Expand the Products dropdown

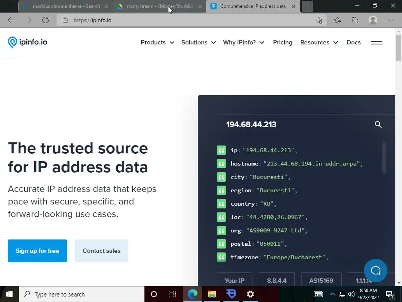tap(157, 42)
